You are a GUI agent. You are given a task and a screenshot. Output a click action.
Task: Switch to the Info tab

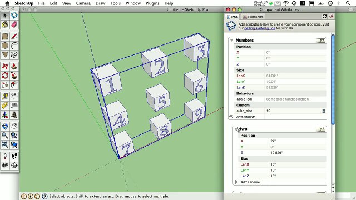coord(232,17)
